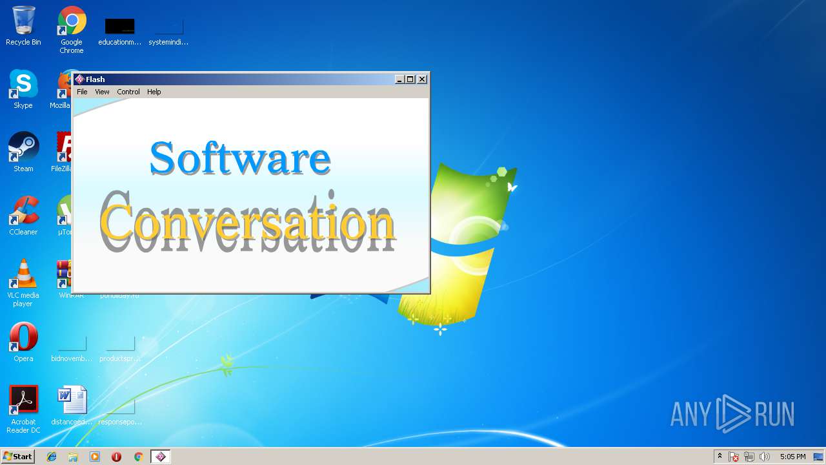Screen dimensions: 826x465
Task: Maximize the Flash window
Action: click(410, 79)
